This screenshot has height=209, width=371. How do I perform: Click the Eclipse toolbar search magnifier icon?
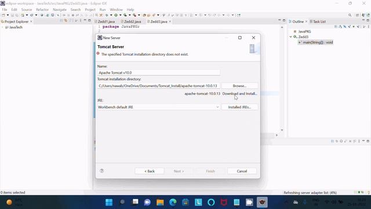coord(350,15)
